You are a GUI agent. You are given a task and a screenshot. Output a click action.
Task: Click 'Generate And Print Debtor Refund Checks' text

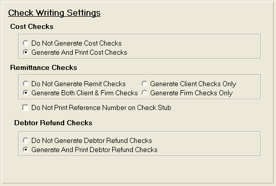pos(95,150)
